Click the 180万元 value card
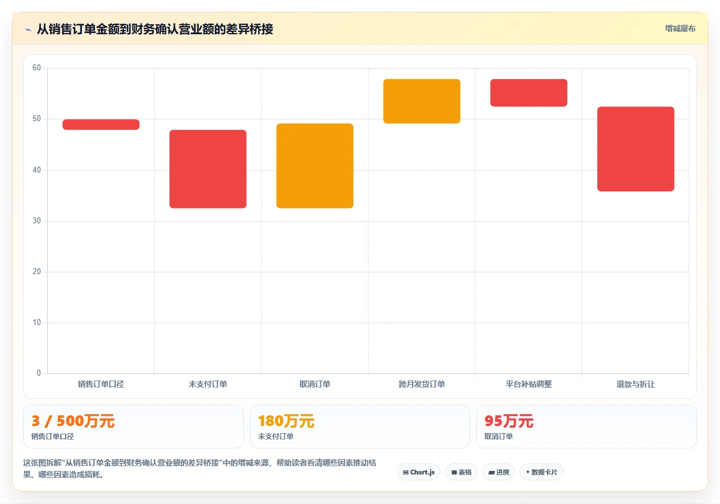This screenshot has height=504, width=720. (360, 427)
